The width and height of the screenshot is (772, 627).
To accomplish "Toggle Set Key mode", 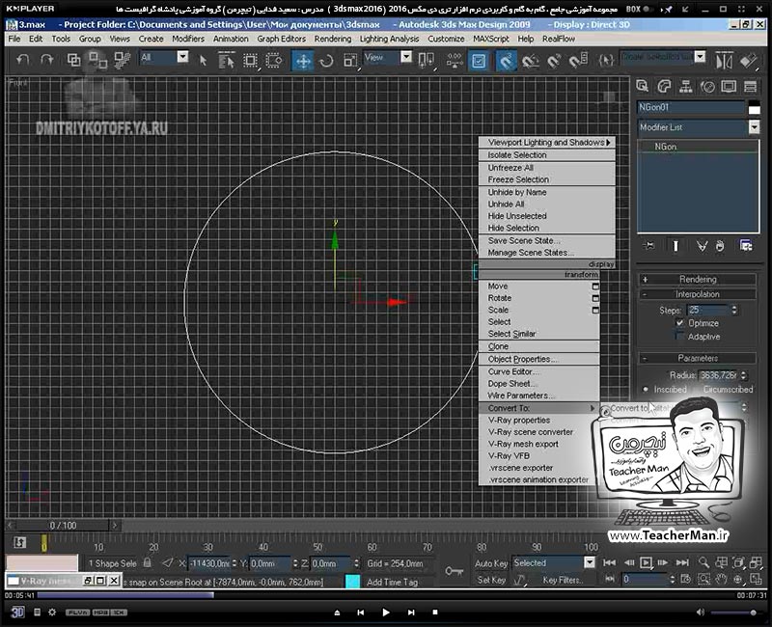I will 491,580.
